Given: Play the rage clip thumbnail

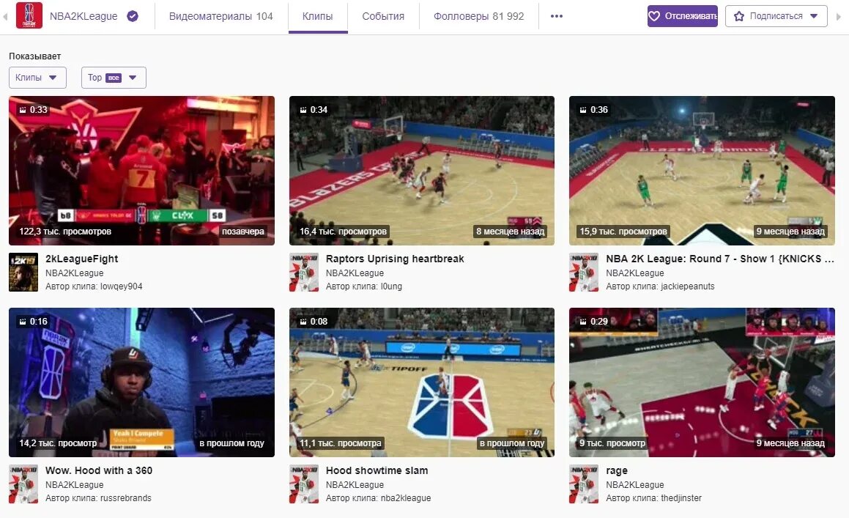Looking at the screenshot, I should click(702, 382).
